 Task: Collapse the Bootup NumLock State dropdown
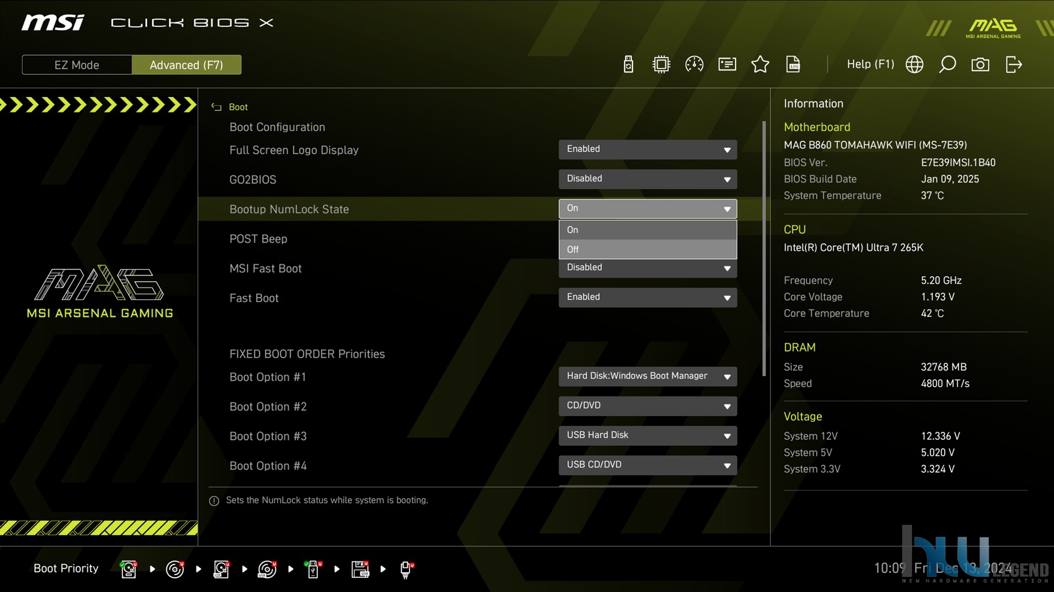click(647, 209)
